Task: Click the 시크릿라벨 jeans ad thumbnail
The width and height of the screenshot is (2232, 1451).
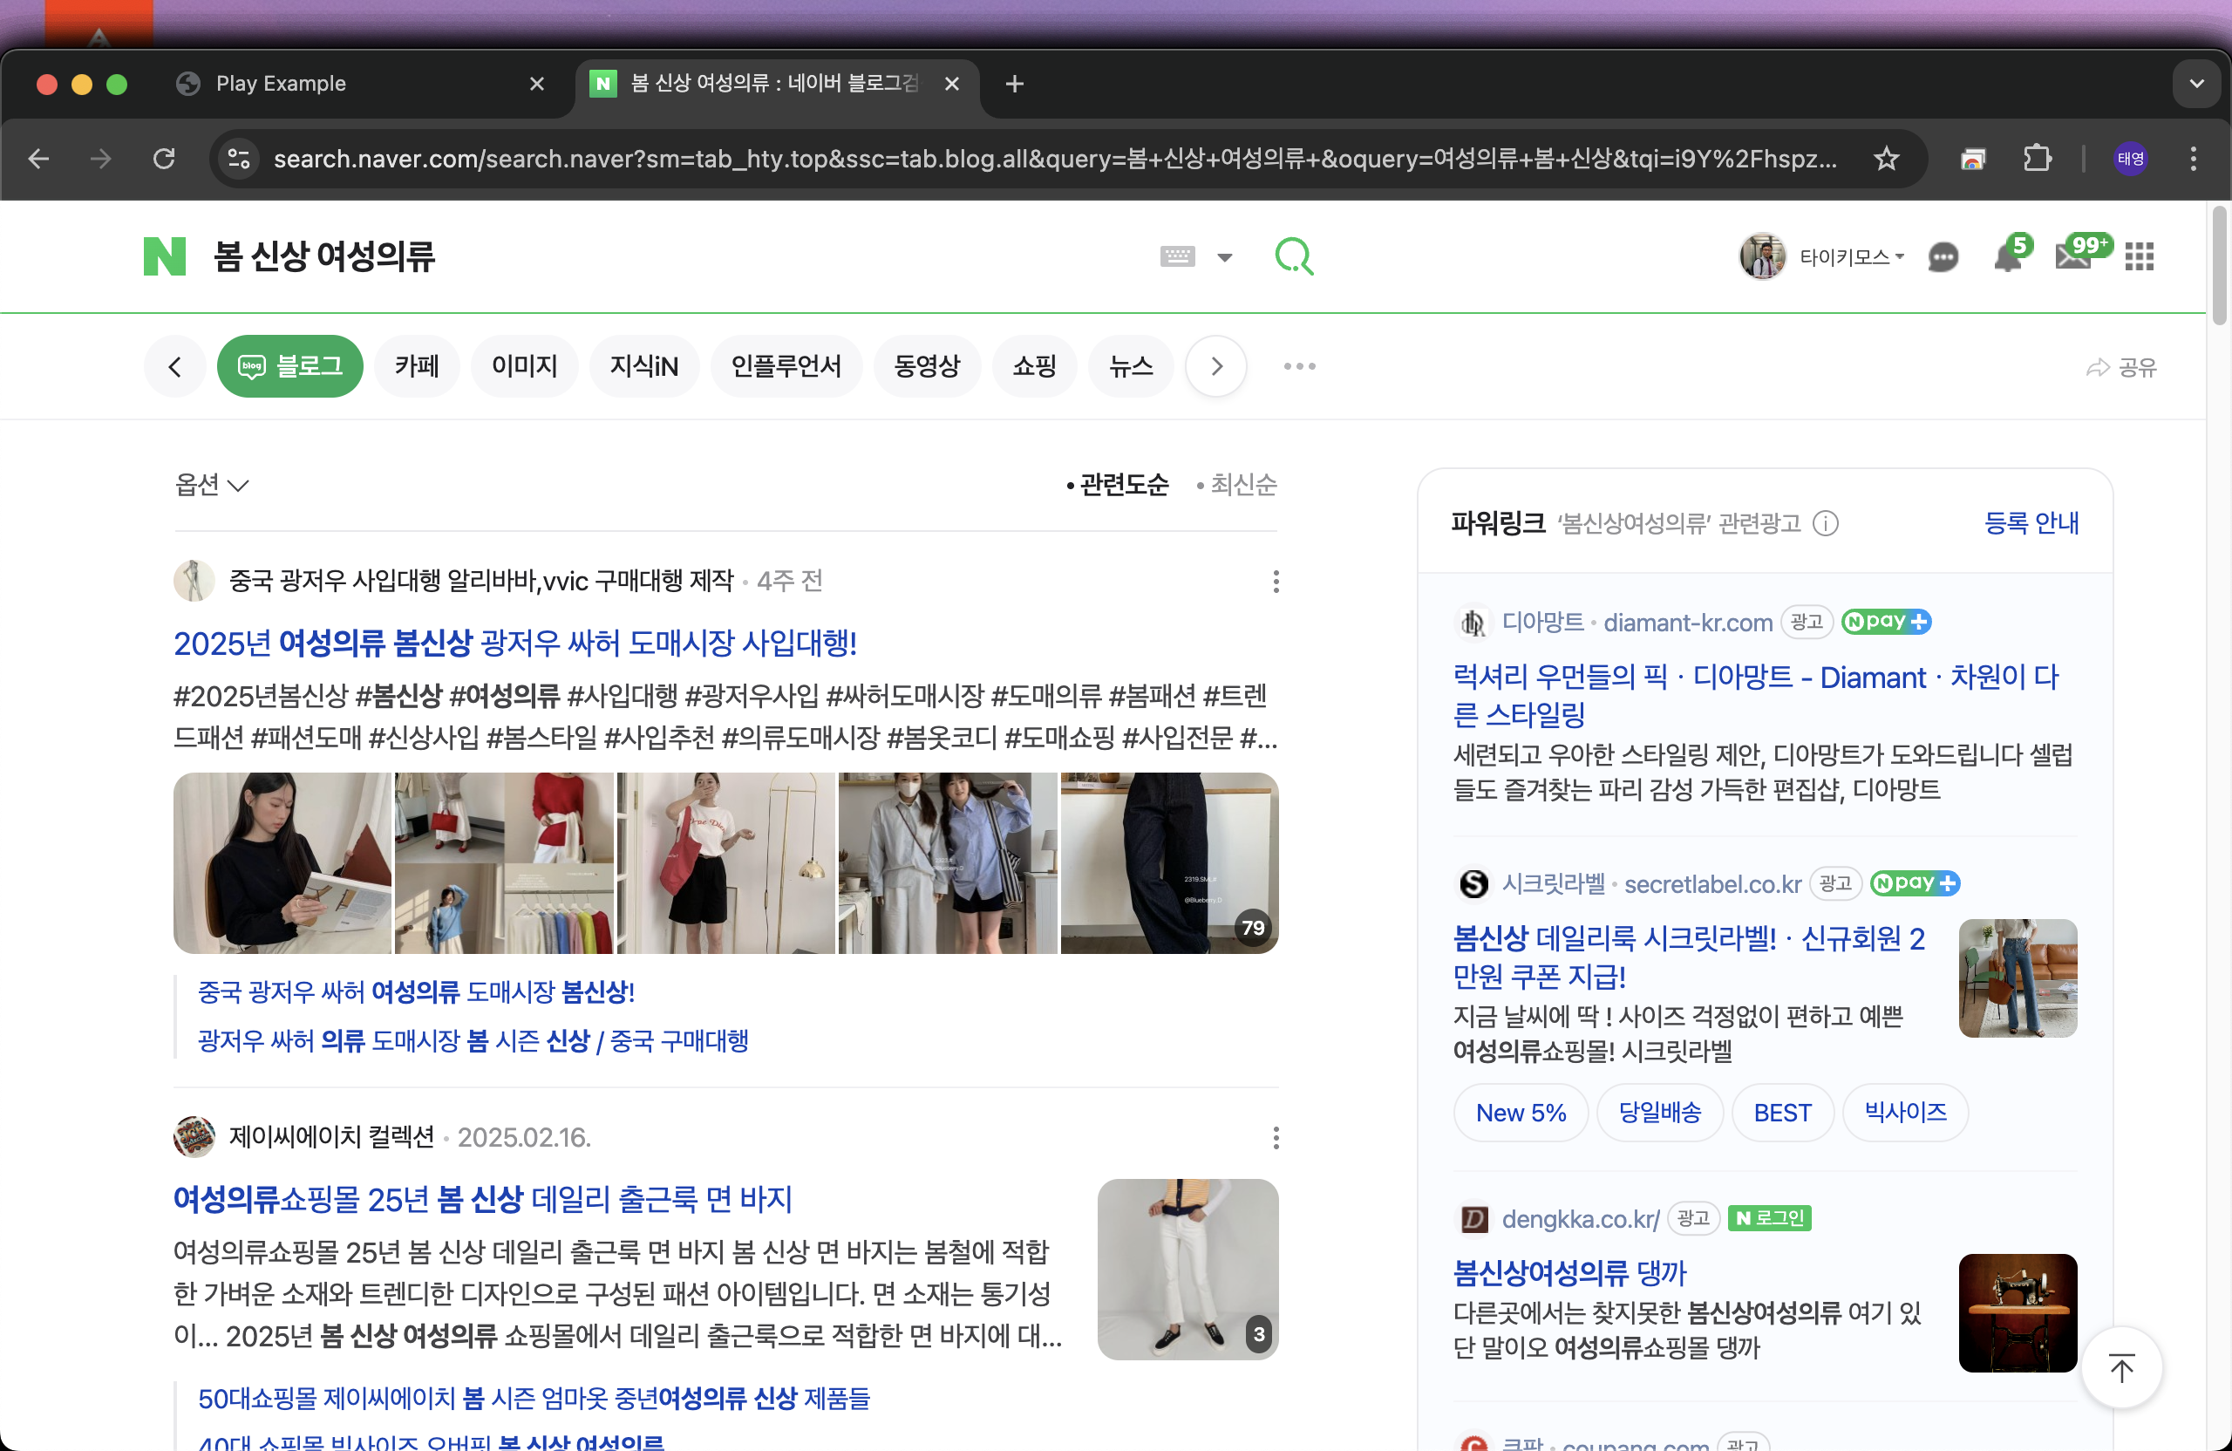Action: (x=2018, y=978)
